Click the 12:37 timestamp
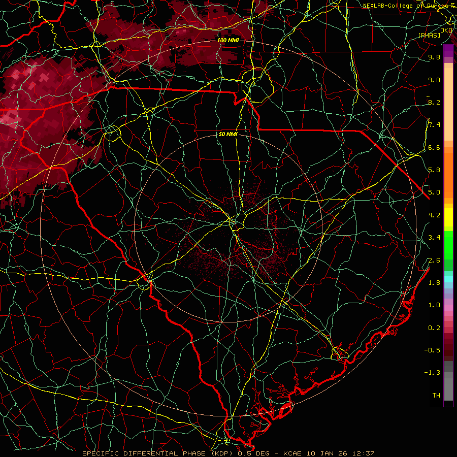This screenshot has width=457, height=457. pos(364,453)
